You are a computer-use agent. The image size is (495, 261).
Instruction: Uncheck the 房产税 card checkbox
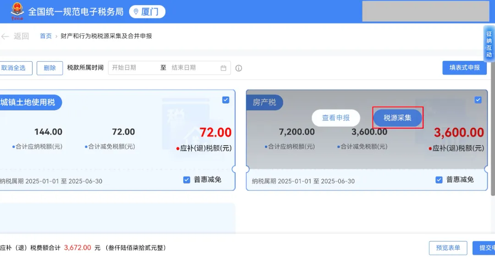point(478,100)
